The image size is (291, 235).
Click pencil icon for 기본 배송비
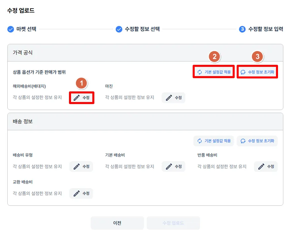coord(169,167)
